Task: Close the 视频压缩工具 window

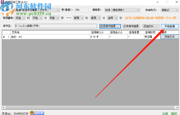Action: coord(177,2)
